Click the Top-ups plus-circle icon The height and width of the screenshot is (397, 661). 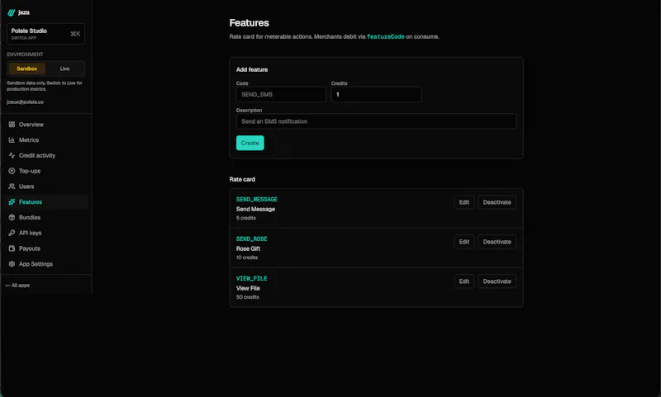[12, 171]
